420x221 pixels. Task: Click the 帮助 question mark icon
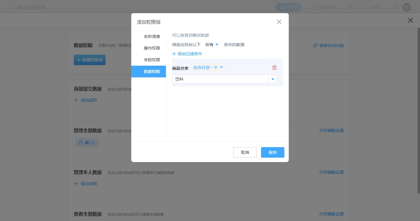[x=367, y=8]
